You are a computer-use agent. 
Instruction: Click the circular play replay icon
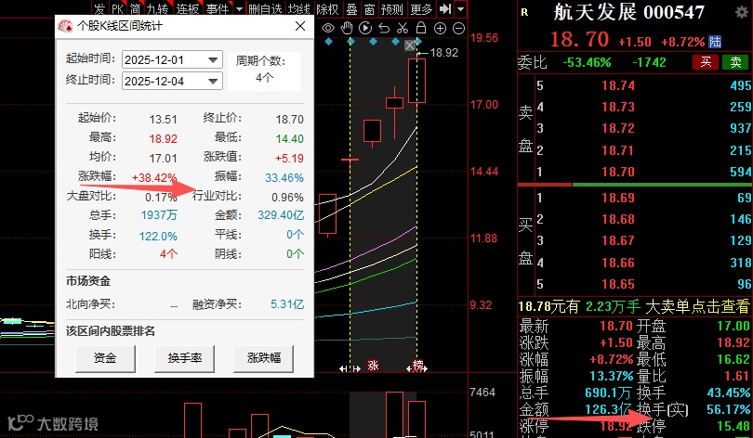click(365, 28)
